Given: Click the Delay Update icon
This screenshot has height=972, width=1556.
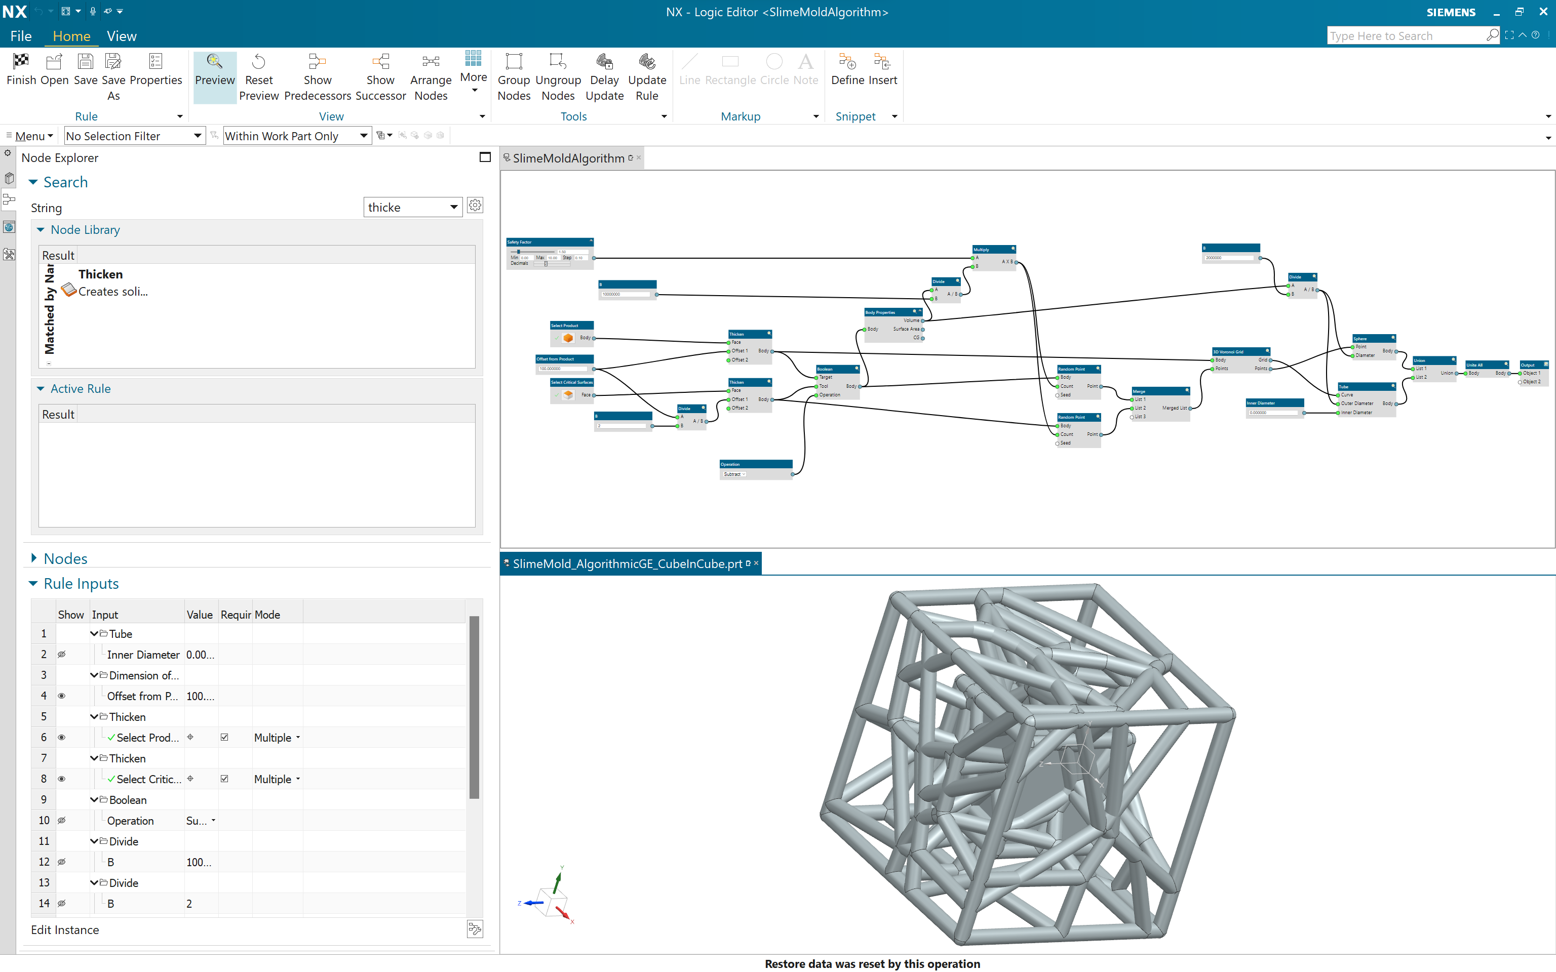Looking at the screenshot, I should click(x=604, y=62).
